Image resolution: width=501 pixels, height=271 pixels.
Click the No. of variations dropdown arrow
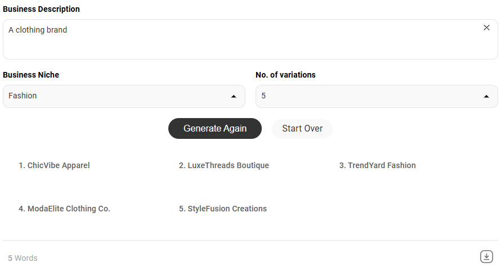(x=486, y=96)
